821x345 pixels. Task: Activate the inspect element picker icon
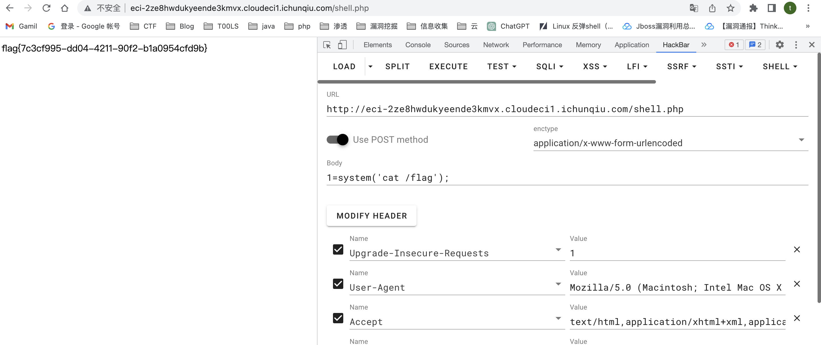(327, 45)
